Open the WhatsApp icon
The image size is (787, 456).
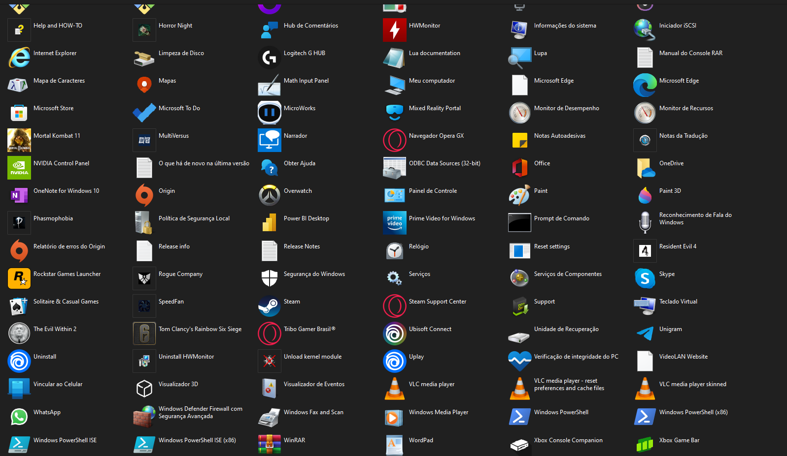tap(19, 417)
